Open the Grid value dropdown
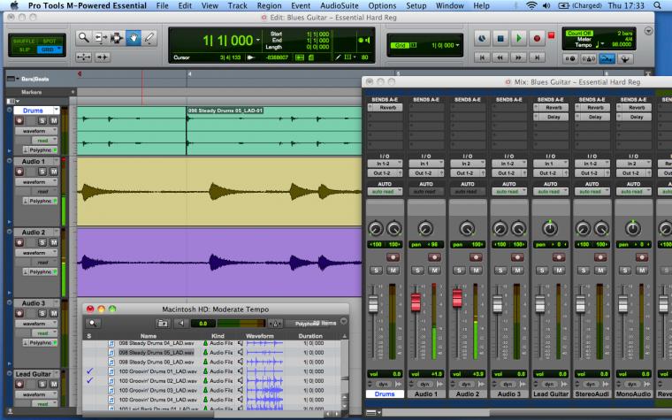Screen dimensions: 672x420 coord(446,45)
